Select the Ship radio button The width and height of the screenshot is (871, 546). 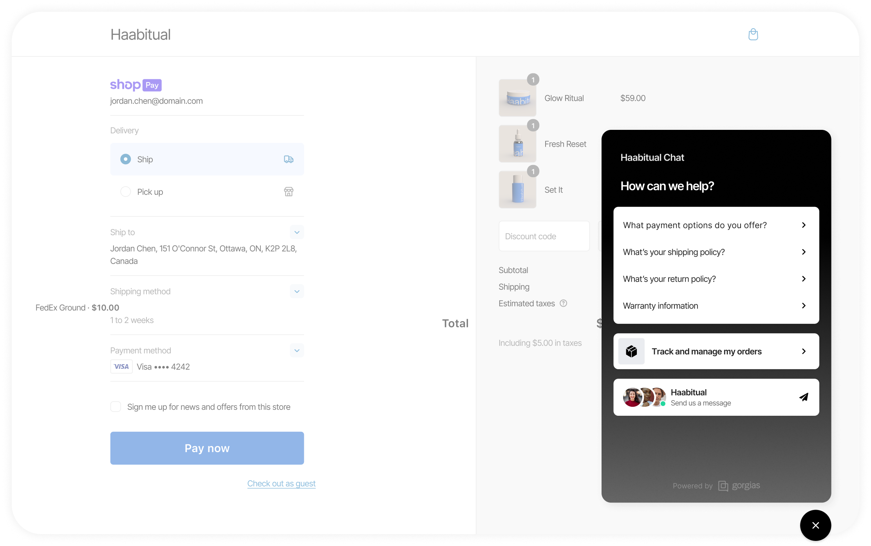point(125,159)
